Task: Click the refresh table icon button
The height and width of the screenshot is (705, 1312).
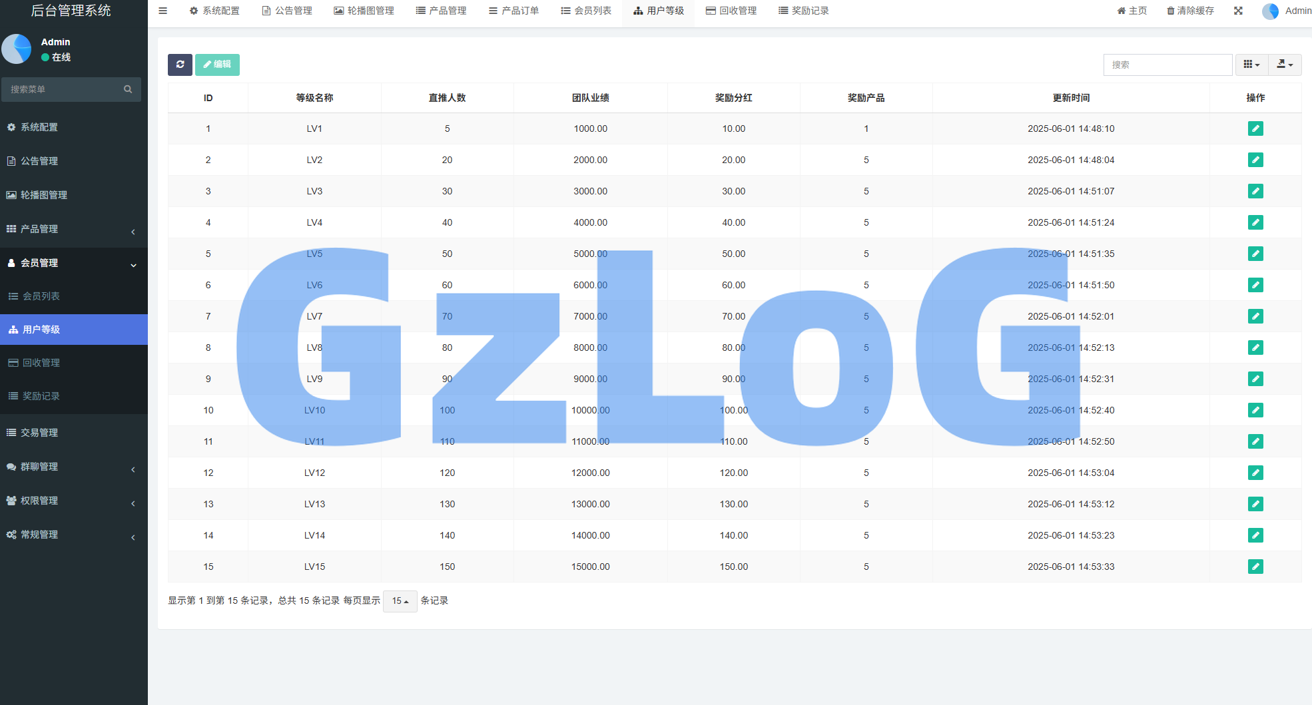Action: click(x=180, y=65)
